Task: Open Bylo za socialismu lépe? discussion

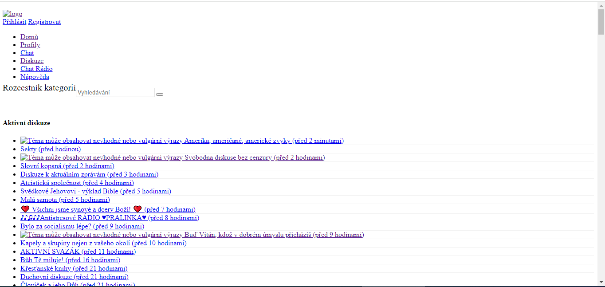Action: click(x=82, y=226)
